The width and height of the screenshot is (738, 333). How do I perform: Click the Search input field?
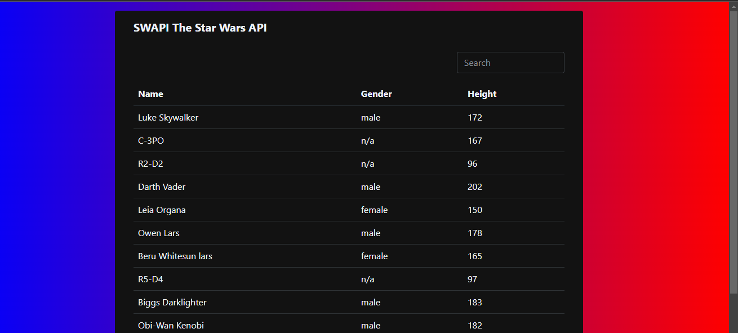[x=510, y=63]
